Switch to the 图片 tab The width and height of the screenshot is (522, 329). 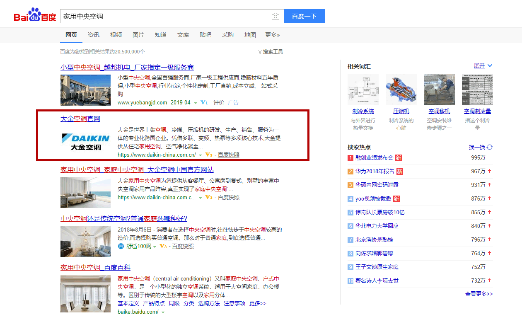click(x=138, y=35)
